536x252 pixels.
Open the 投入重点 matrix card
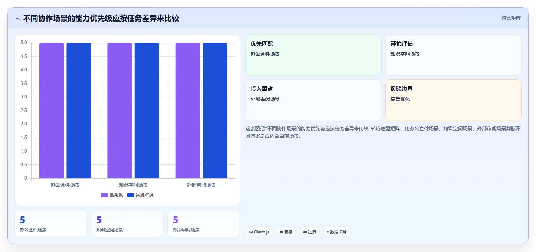click(x=313, y=100)
